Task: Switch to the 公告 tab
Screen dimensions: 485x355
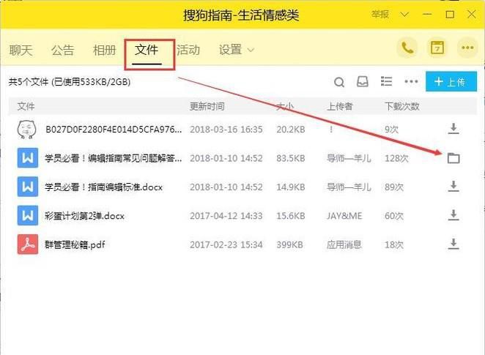Action: 62,50
